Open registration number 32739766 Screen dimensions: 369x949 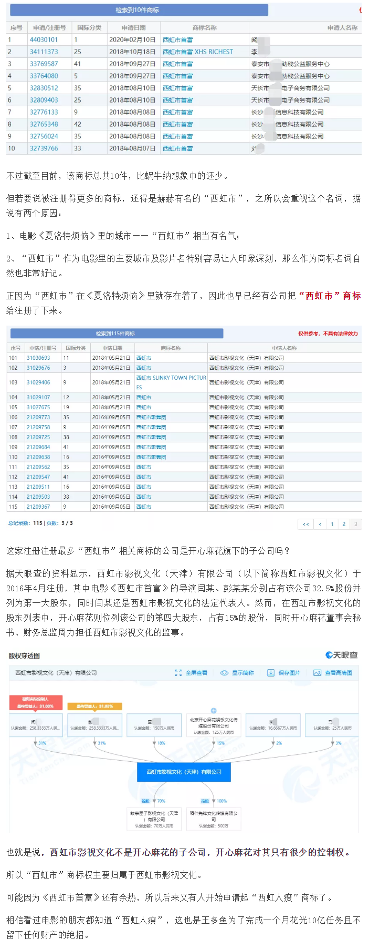click(44, 148)
